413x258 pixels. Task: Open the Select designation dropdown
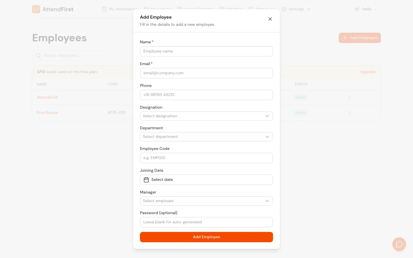[206, 116]
